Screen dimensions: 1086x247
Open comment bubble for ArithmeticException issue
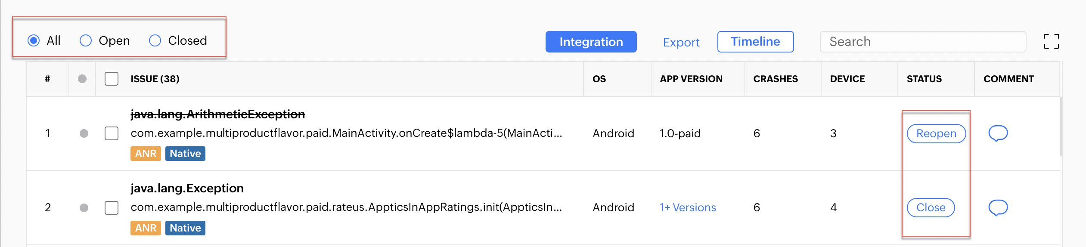997,133
